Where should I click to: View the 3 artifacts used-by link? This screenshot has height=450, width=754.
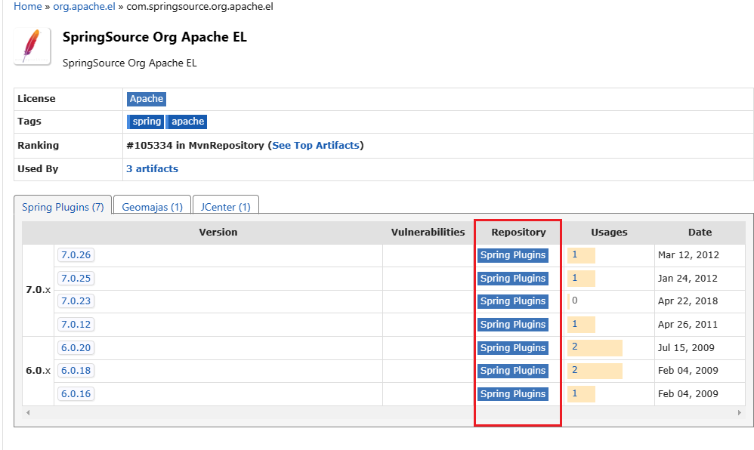click(153, 169)
